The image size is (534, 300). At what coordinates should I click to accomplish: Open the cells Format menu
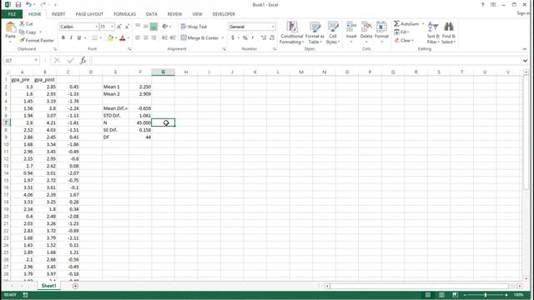tap(381, 32)
